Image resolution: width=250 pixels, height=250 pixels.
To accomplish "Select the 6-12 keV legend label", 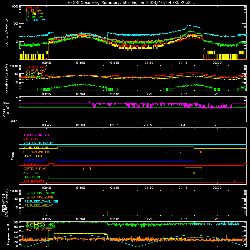I will [x=33, y=11].
